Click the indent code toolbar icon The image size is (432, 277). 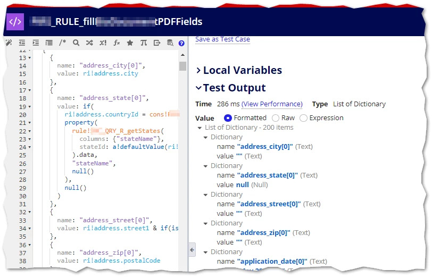[36, 43]
